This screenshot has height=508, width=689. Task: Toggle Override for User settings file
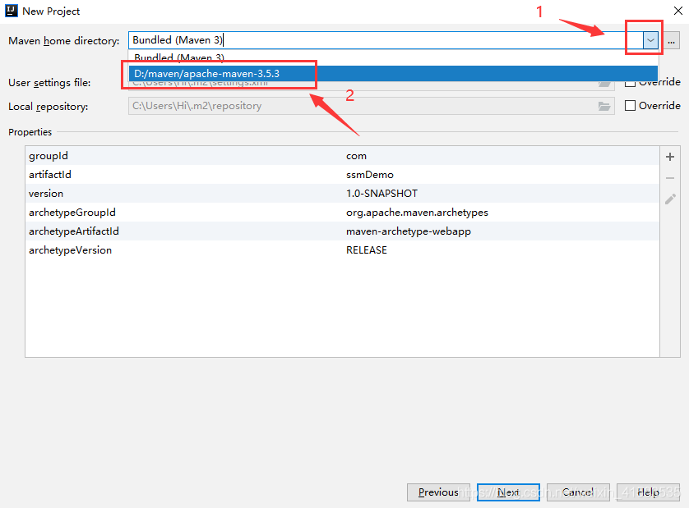tap(630, 84)
